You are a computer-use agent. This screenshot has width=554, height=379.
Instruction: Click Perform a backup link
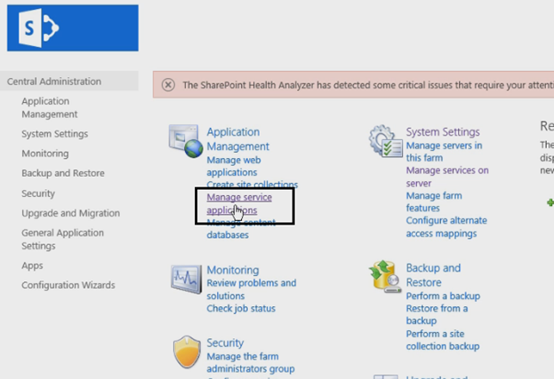(443, 296)
